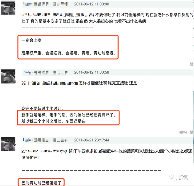The width and height of the screenshot is (194, 186).
Task: Like the post via 赞 beside 举报
Action: click(x=192, y=132)
